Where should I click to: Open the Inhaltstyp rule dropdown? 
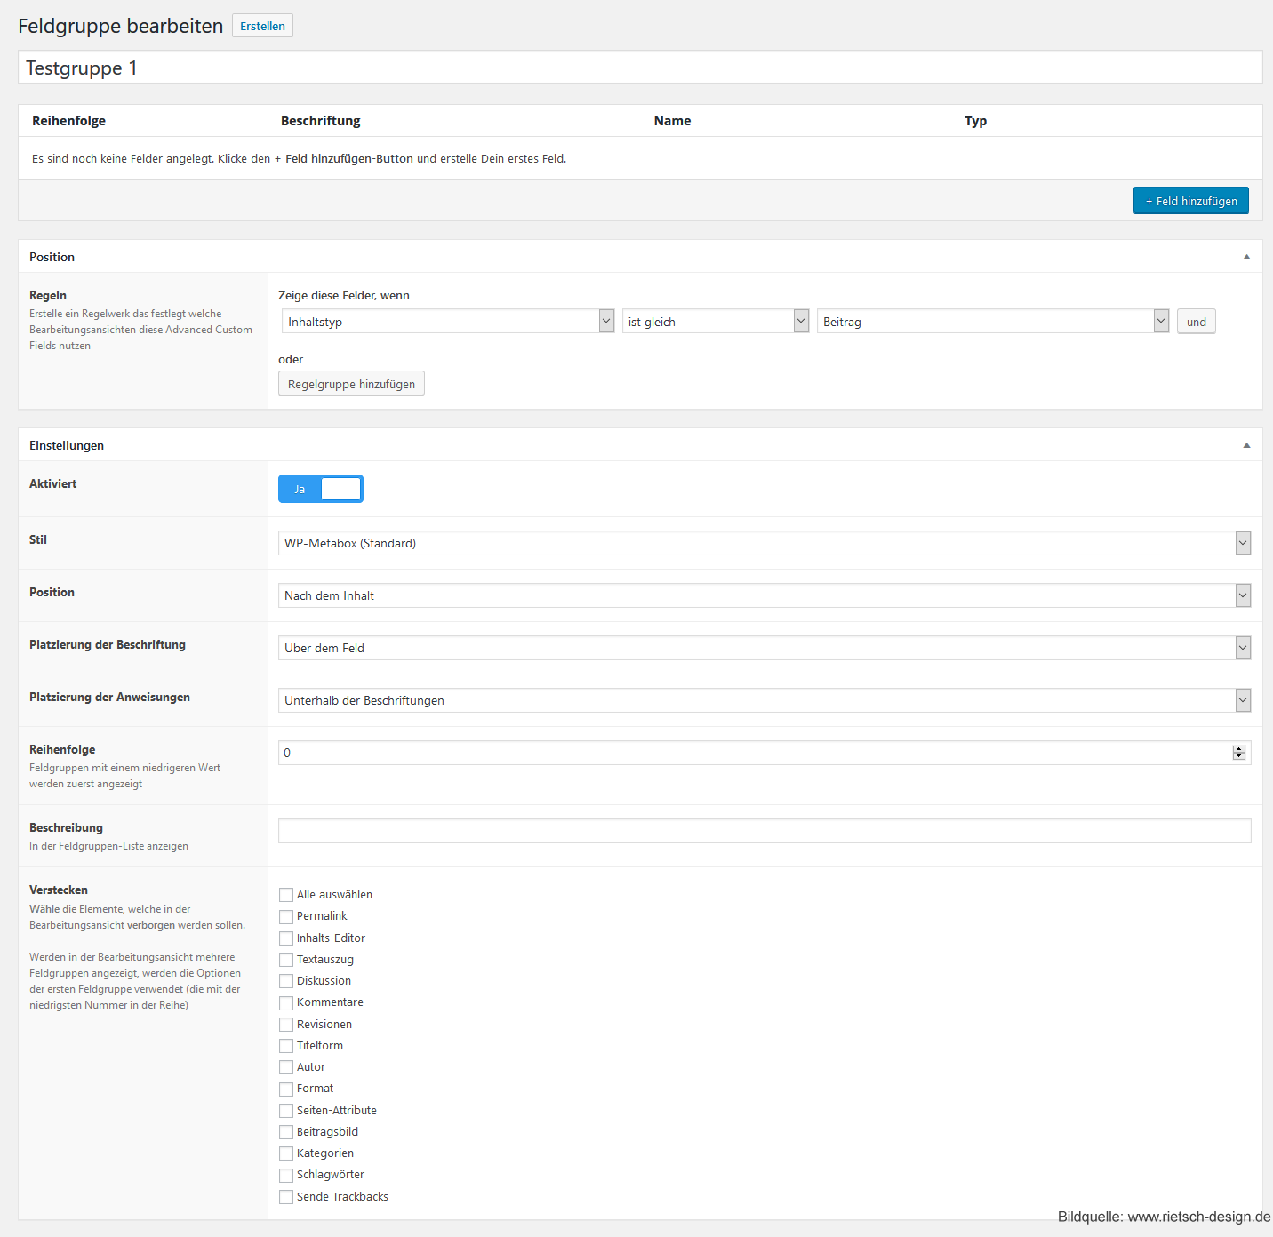point(448,322)
